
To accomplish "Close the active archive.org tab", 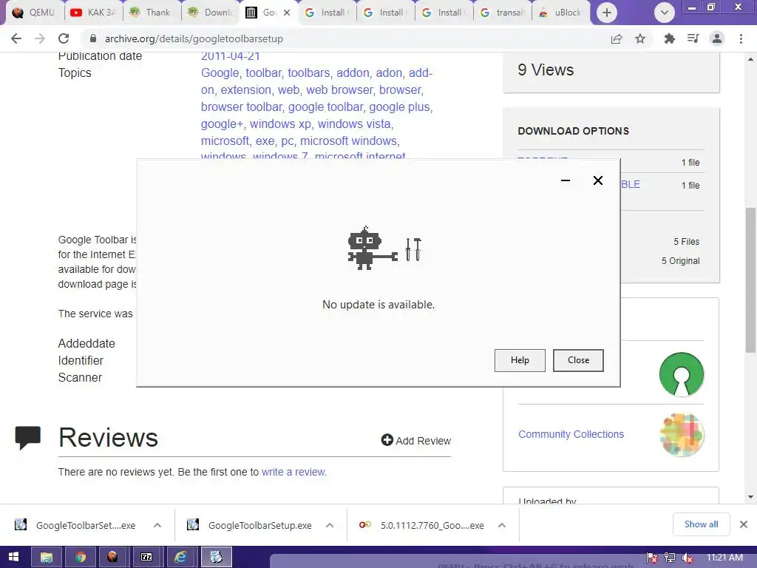I will coord(287,13).
